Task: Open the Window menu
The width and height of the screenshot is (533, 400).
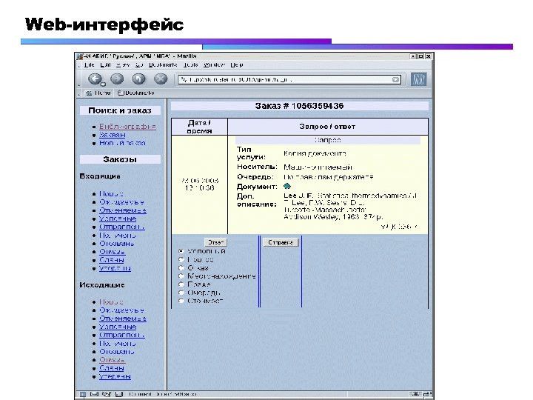Action: point(214,64)
